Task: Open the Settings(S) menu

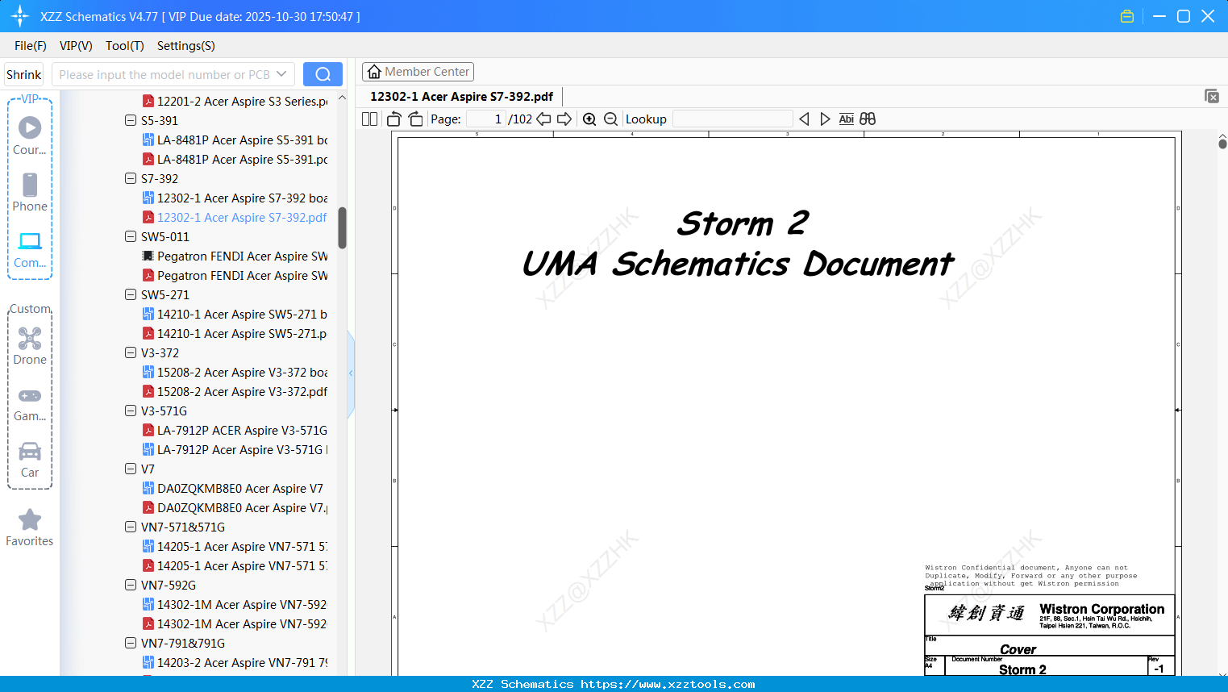Action: pyautogui.click(x=186, y=46)
